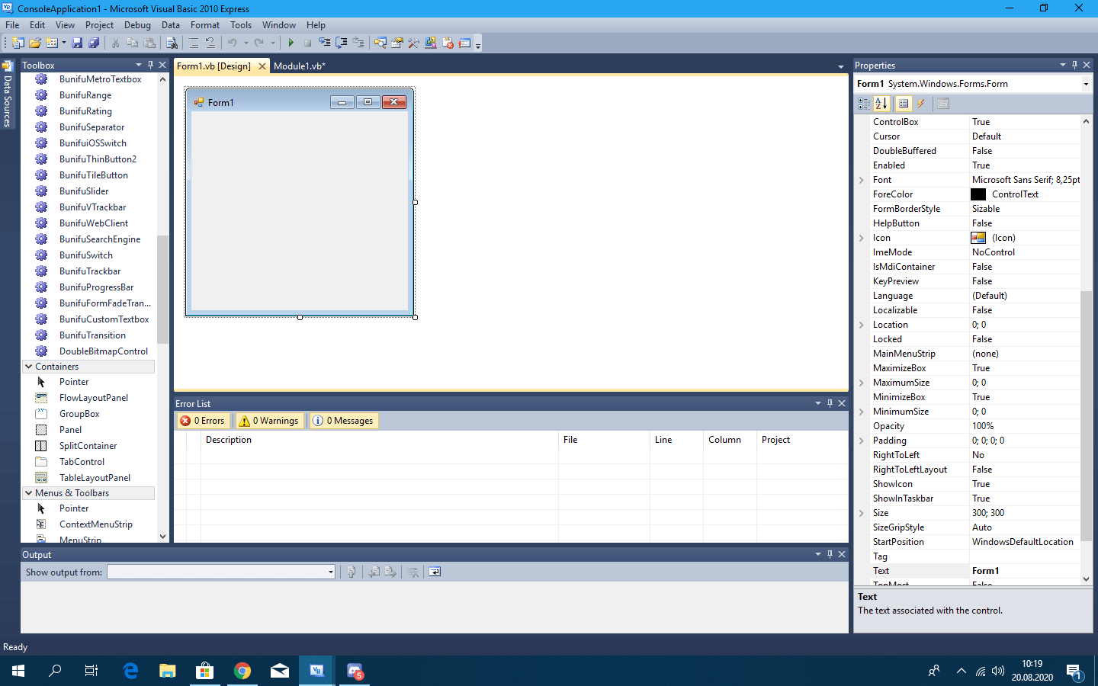Open the Show output from dropdown

tap(331, 572)
